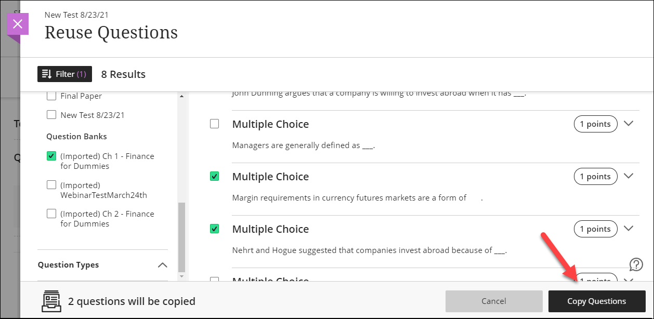Check the New Test 8/23/21 checkbox
This screenshot has height=319, width=654.
tap(51, 115)
